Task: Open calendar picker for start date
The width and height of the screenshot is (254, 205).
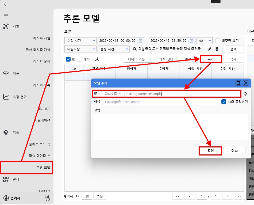Action: [x=140, y=41]
